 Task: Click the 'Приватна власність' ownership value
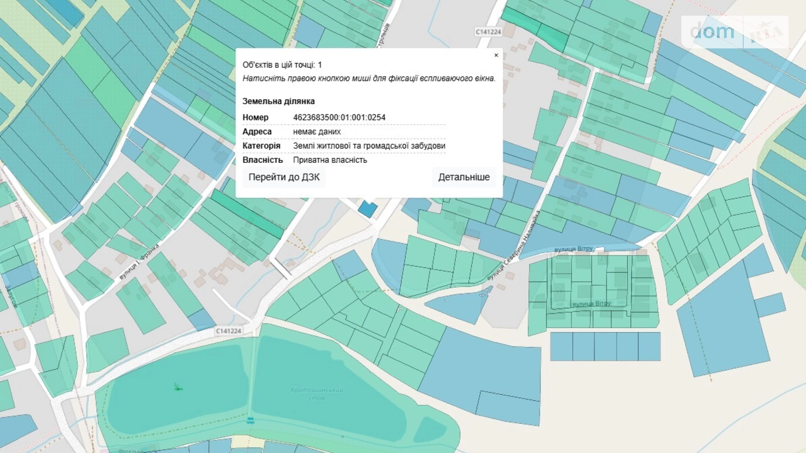(x=330, y=160)
